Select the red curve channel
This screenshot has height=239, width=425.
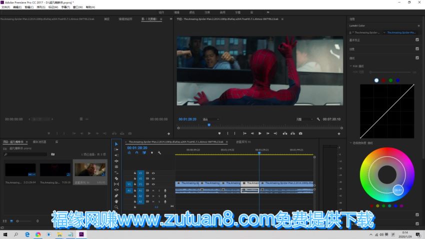(383, 80)
